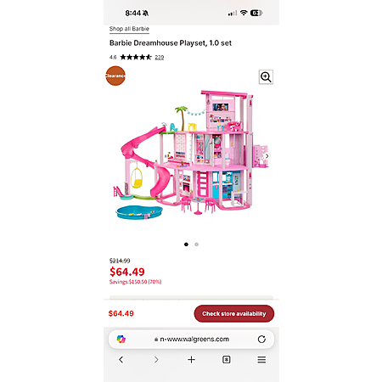The width and height of the screenshot is (382, 382).
Task: Show next product image with right chevron
Action: [267, 156]
